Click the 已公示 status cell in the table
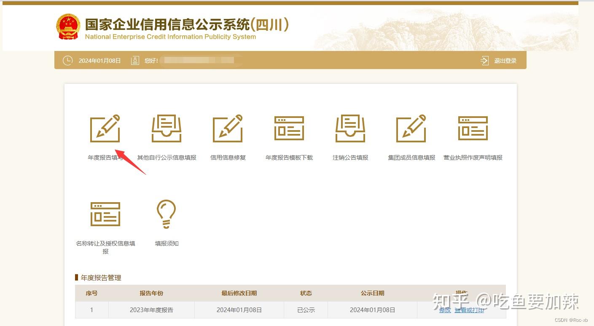The height and width of the screenshot is (326, 594). coord(306,310)
